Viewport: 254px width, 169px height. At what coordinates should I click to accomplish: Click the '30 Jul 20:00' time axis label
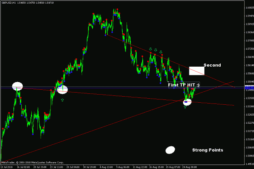pyautogui.click(x=89, y=167)
